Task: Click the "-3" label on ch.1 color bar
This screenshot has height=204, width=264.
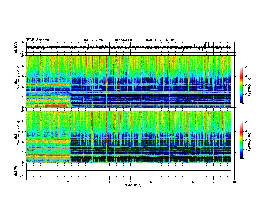Action: [x=246, y=67]
